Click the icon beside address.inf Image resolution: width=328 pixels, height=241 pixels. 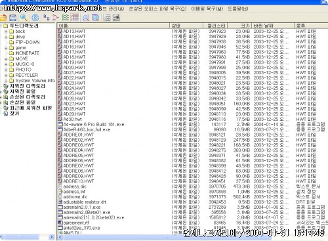click(x=60, y=192)
